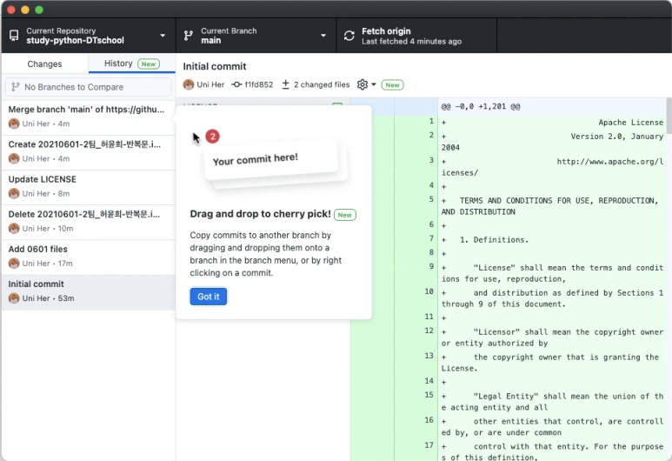This screenshot has height=461, width=672.
Task: Expand the Current Branch dropdown arrow
Action: click(x=323, y=36)
